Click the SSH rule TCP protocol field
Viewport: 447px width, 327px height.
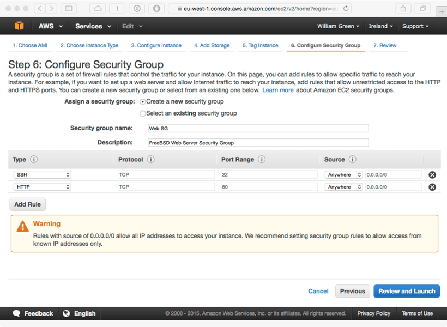point(166,175)
